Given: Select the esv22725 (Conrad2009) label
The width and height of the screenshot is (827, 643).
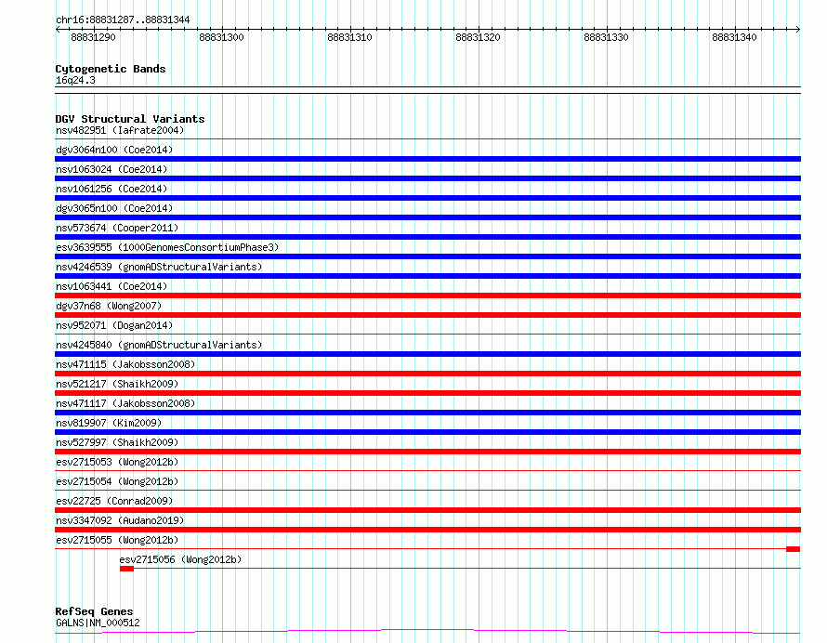Looking at the screenshot, I should tap(114, 501).
